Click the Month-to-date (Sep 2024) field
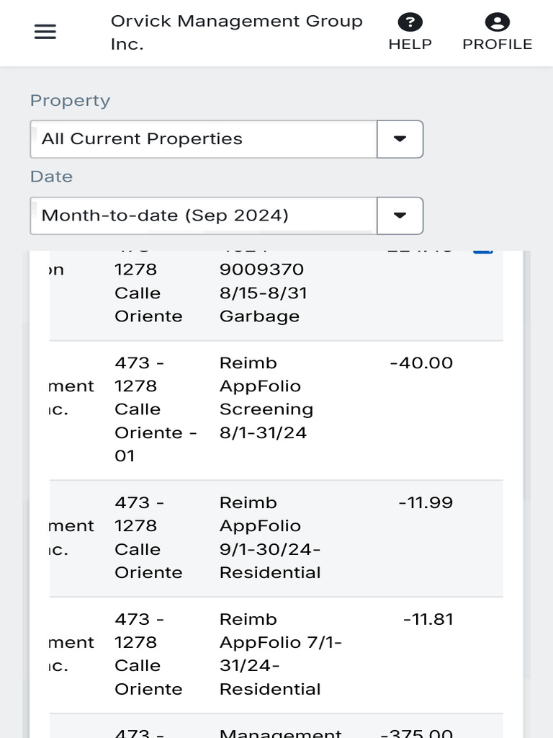The image size is (553, 738). pos(204,215)
